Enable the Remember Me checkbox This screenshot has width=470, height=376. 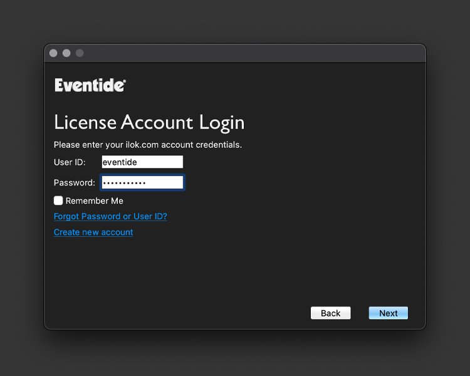pos(58,201)
